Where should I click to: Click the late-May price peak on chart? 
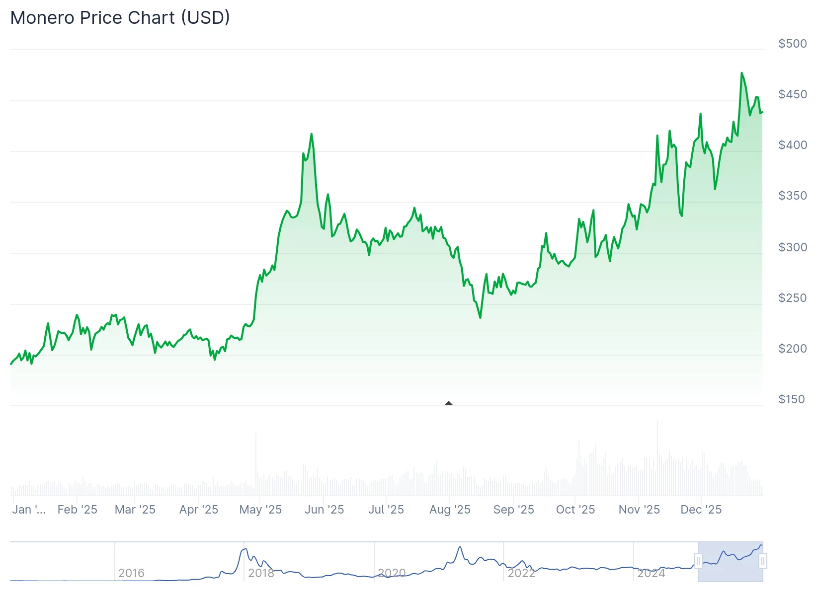pos(312,134)
